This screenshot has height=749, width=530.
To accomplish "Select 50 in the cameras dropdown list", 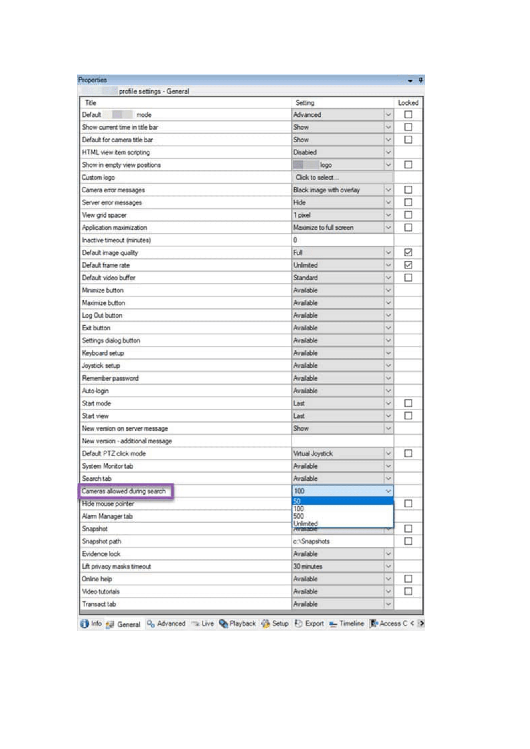I will [x=343, y=501].
